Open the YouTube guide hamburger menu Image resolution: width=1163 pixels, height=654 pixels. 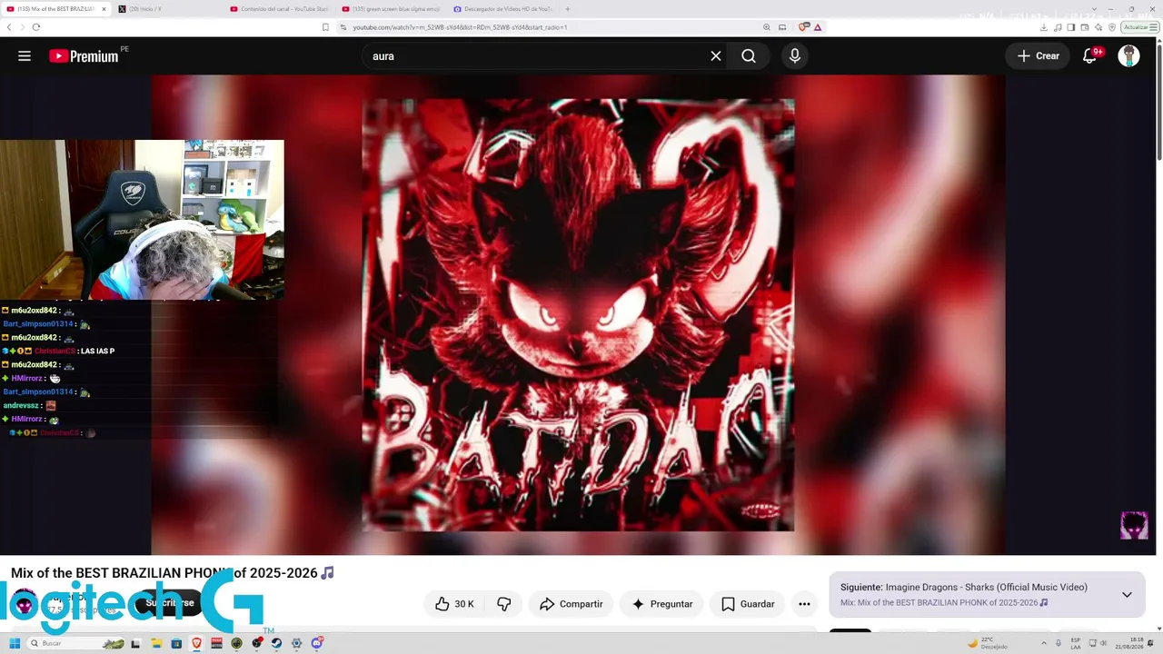click(x=25, y=56)
